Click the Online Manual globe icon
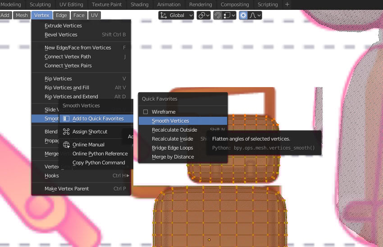 click(66, 145)
